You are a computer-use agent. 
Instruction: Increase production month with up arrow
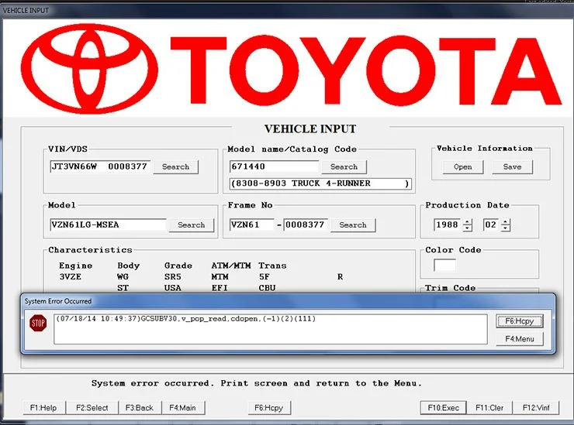[x=506, y=222]
